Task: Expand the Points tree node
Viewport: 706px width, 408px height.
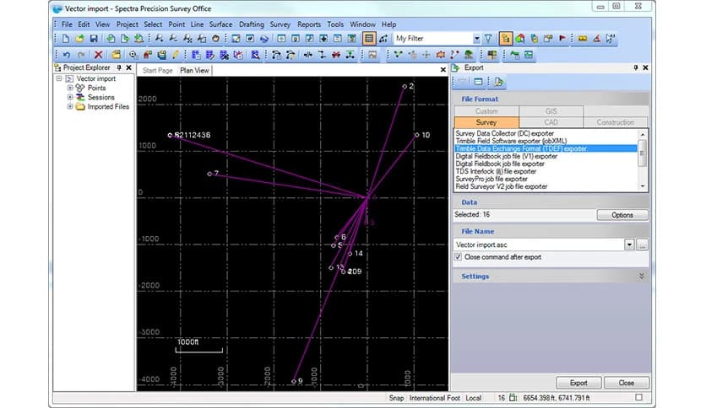Action: pos(70,88)
